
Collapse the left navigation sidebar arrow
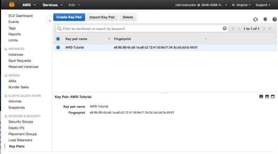point(50,21)
